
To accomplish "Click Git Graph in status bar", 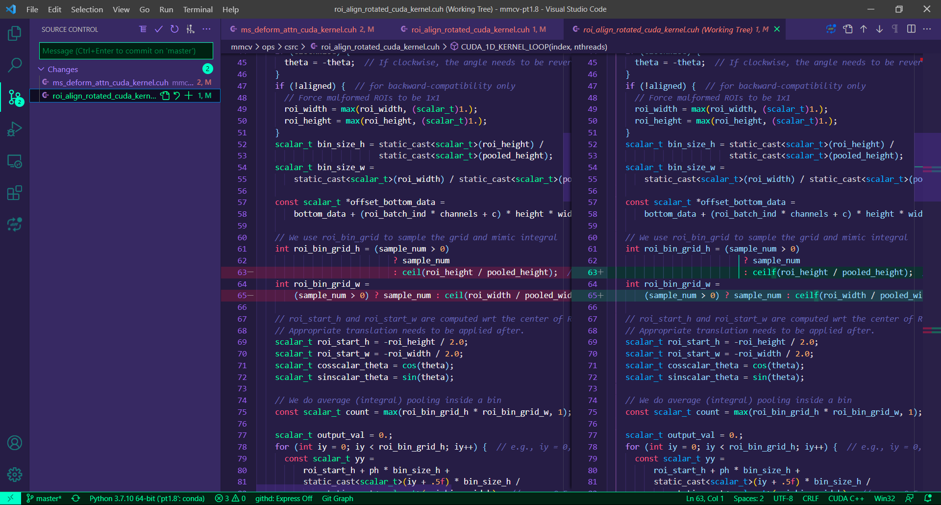I will pyautogui.click(x=337, y=499).
